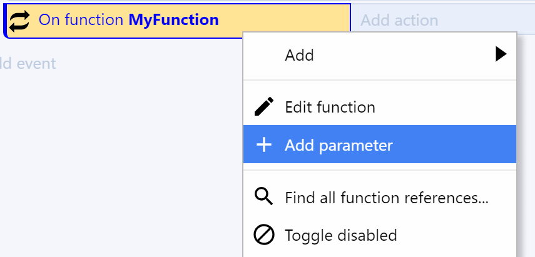This screenshot has height=257, width=535.
Task: Open Find all function references…
Action: click(x=380, y=198)
